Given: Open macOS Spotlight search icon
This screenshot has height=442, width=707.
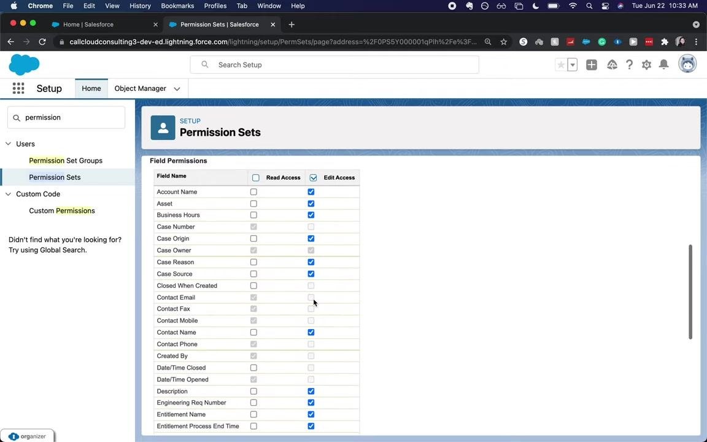Looking at the screenshot, I should (x=589, y=6).
